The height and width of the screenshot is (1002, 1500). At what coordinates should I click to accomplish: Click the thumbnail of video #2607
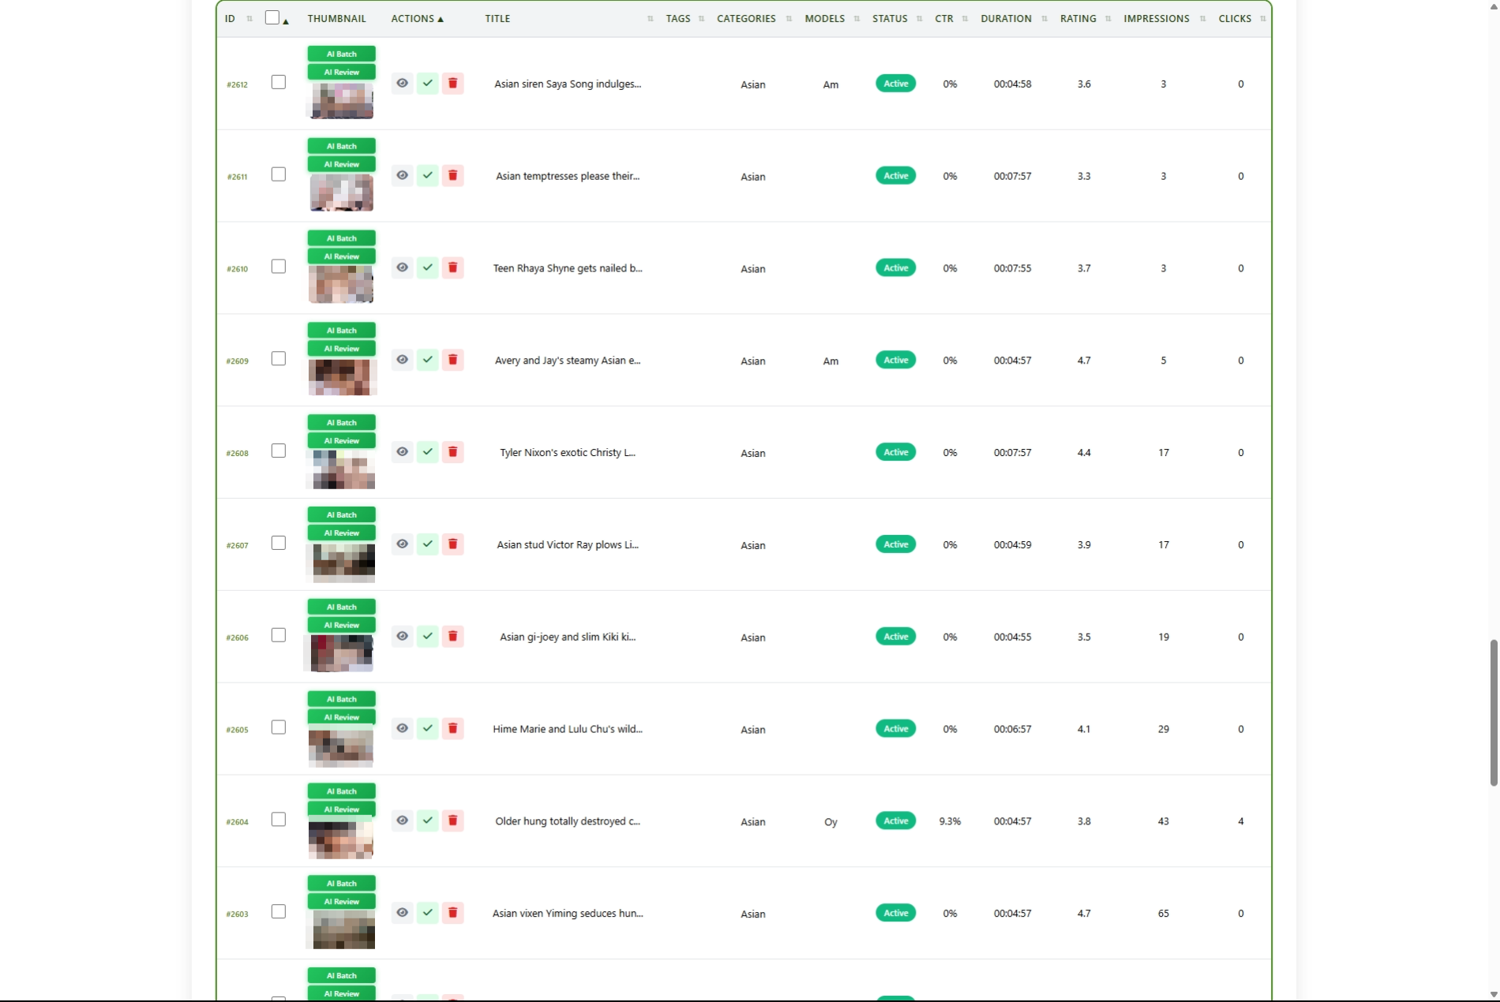[x=341, y=562]
